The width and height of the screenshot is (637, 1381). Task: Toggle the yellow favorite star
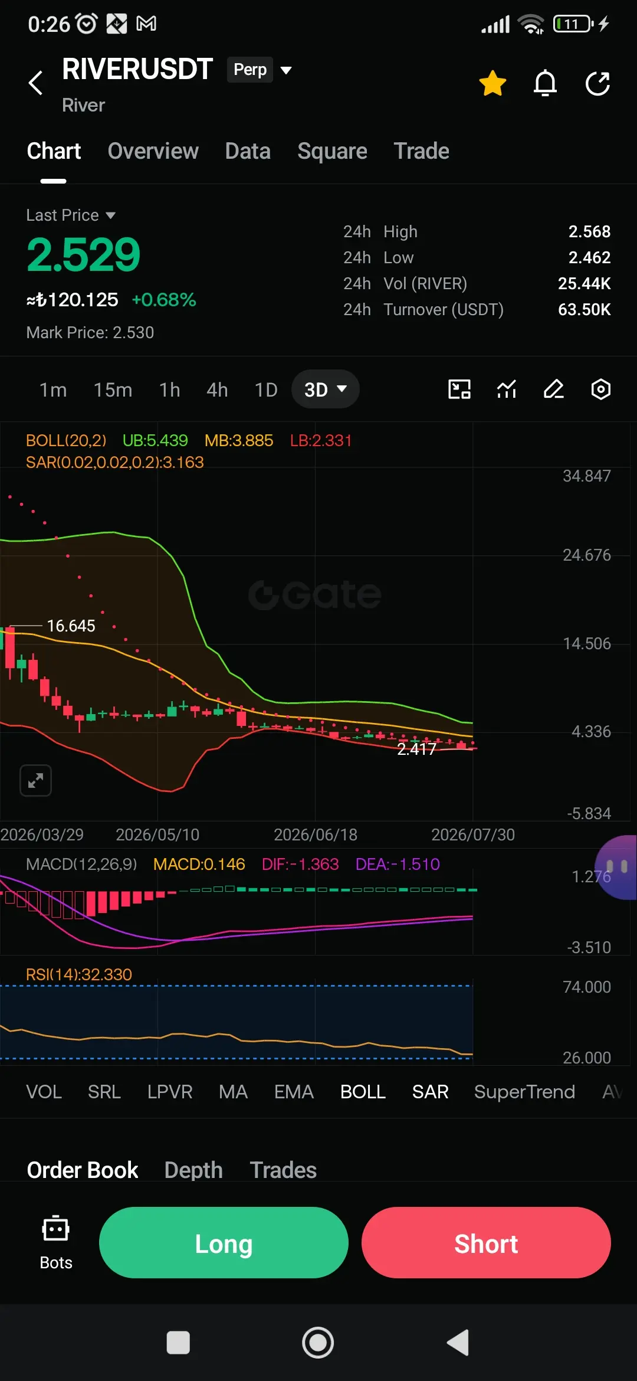492,83
